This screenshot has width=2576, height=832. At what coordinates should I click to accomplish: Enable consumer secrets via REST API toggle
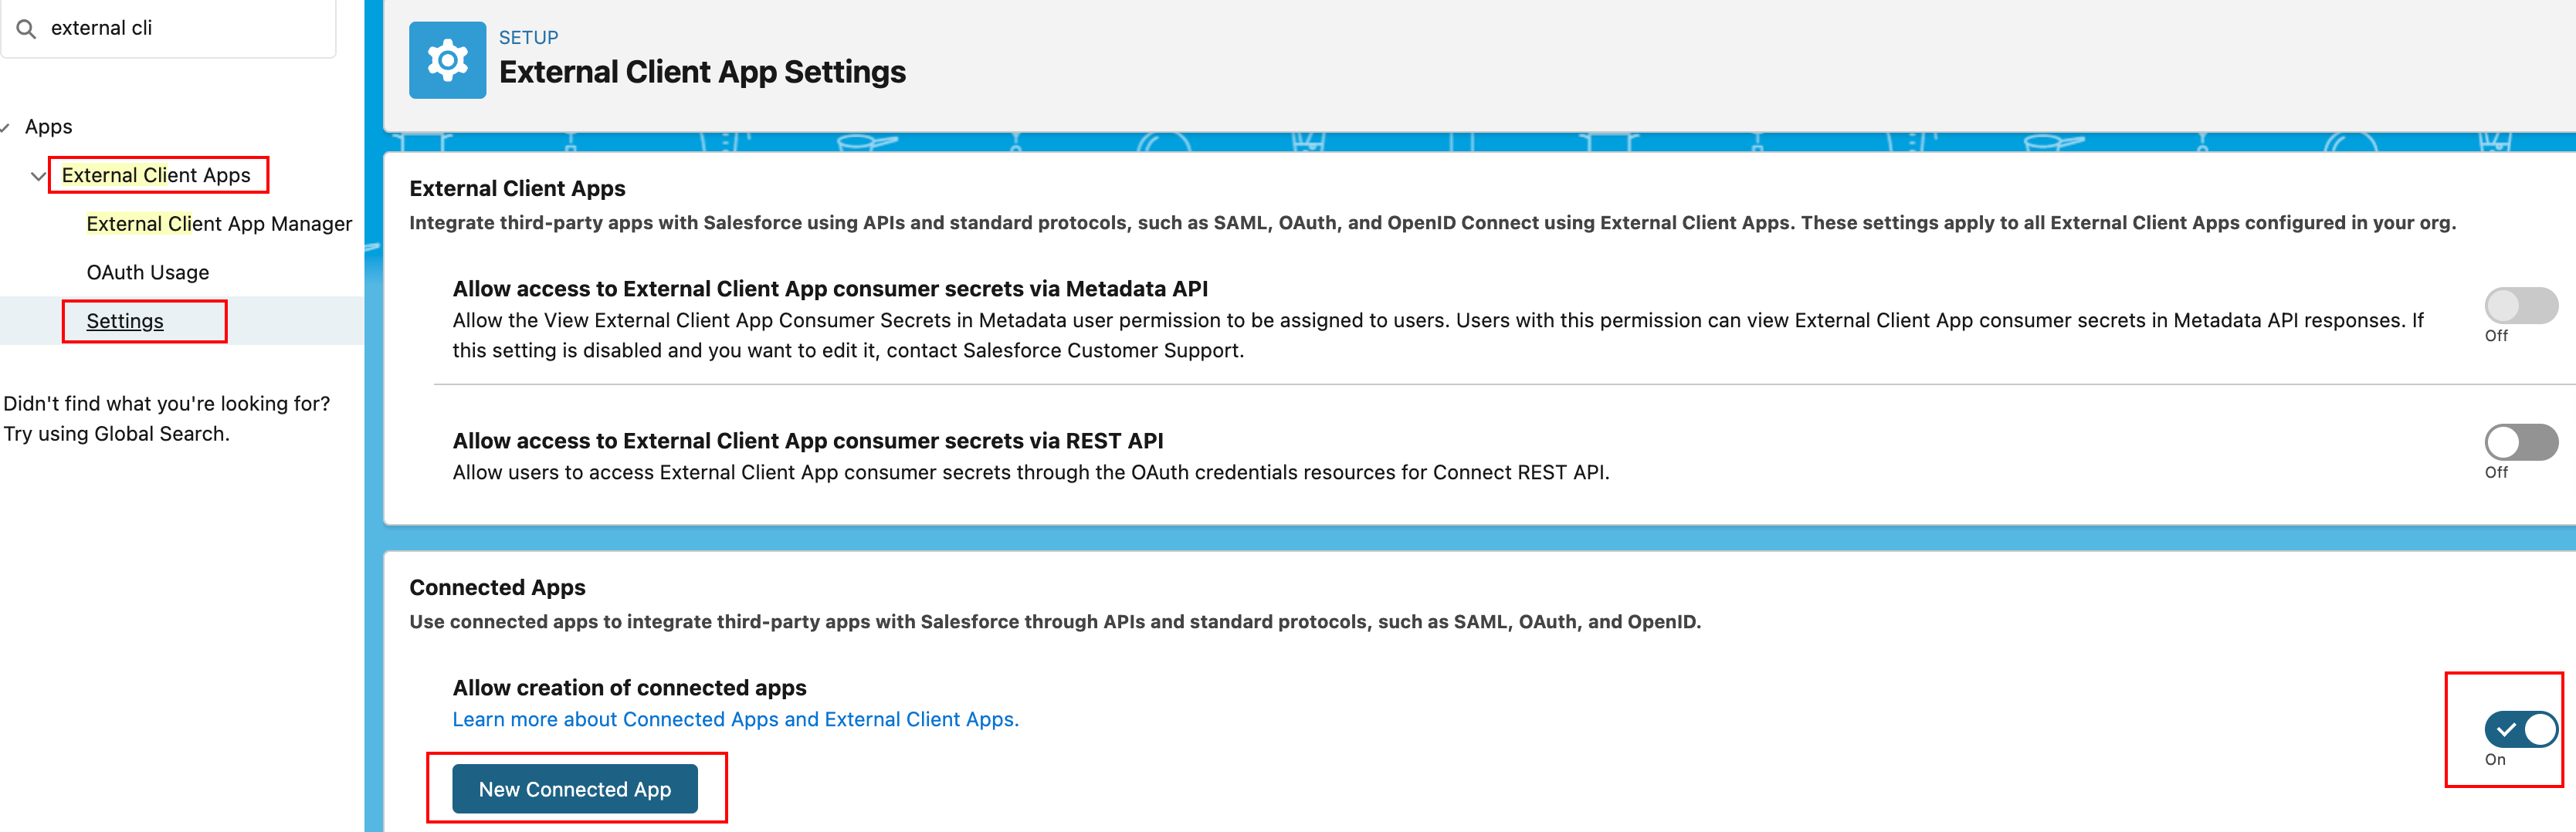coord(2519,442)
